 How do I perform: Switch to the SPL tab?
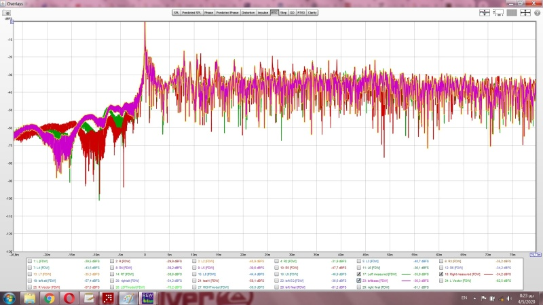(176, 12)
